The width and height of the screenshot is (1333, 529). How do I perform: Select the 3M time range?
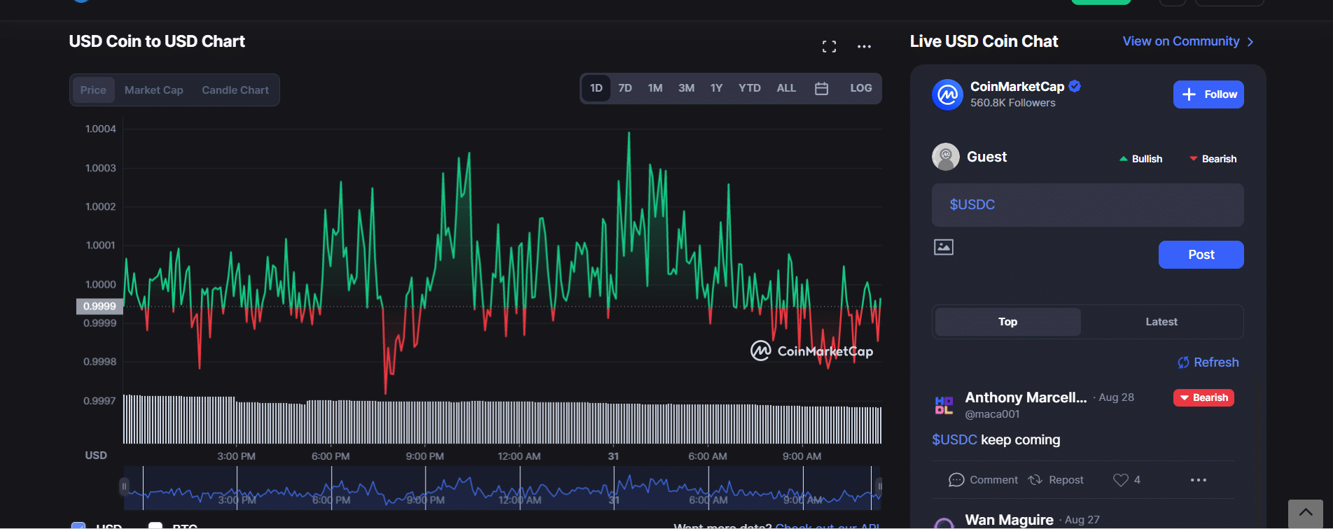coord(686,88)
